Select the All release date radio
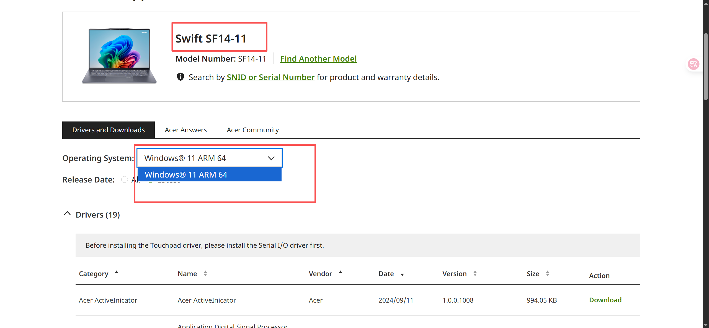709x328 pixels. (125, 180)
